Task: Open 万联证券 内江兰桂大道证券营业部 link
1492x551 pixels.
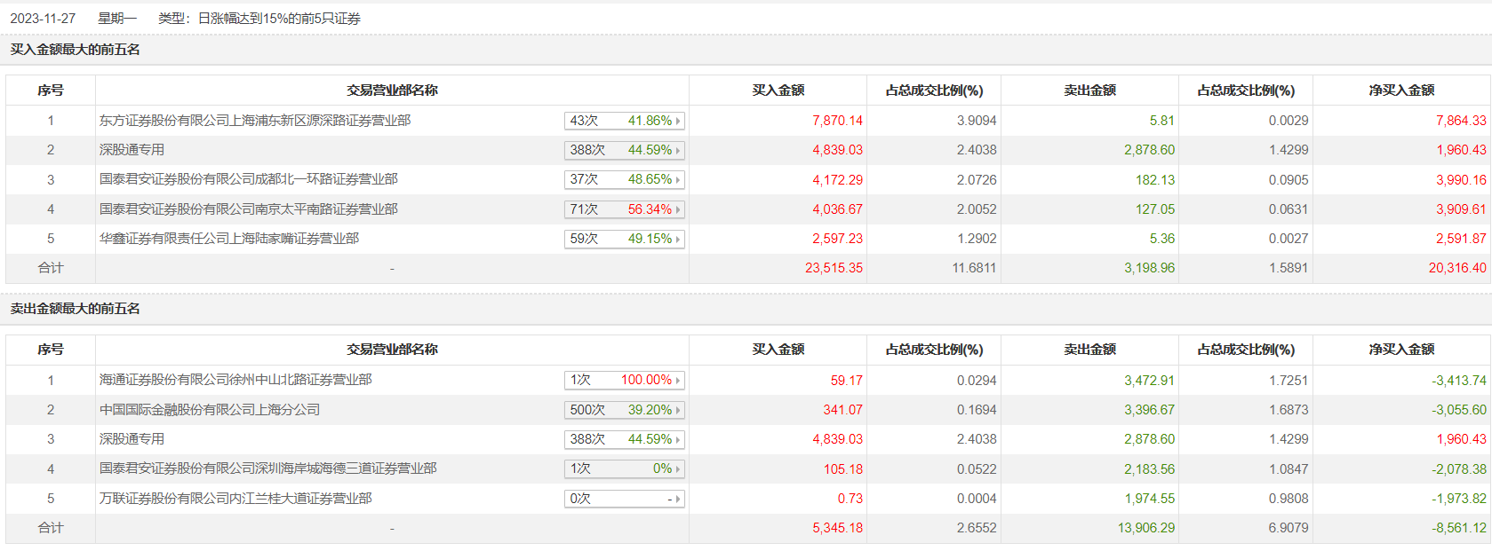Action: pyautogui.click(x=235, y=499)
